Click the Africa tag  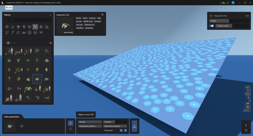[85, 18]
